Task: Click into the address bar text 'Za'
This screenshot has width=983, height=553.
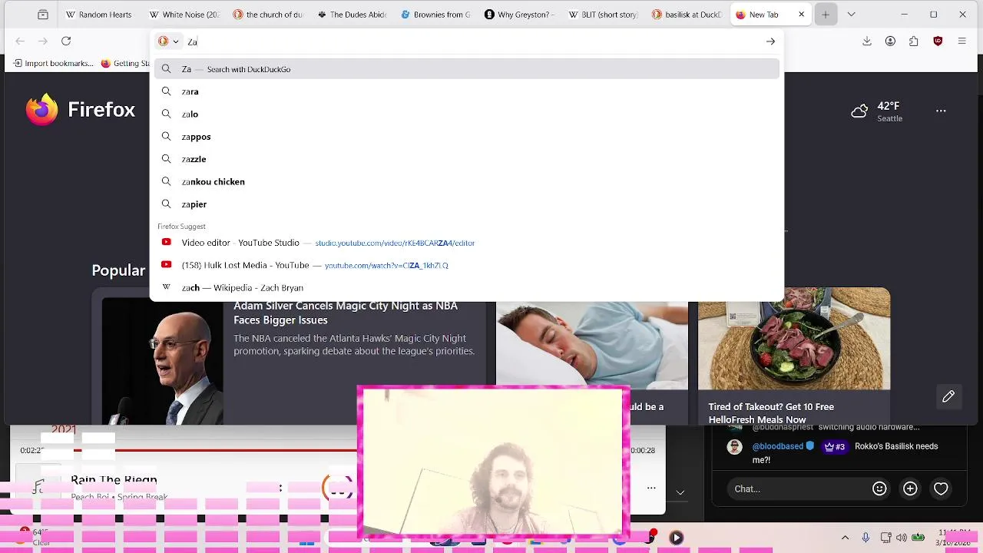Action: coord(193,42)
